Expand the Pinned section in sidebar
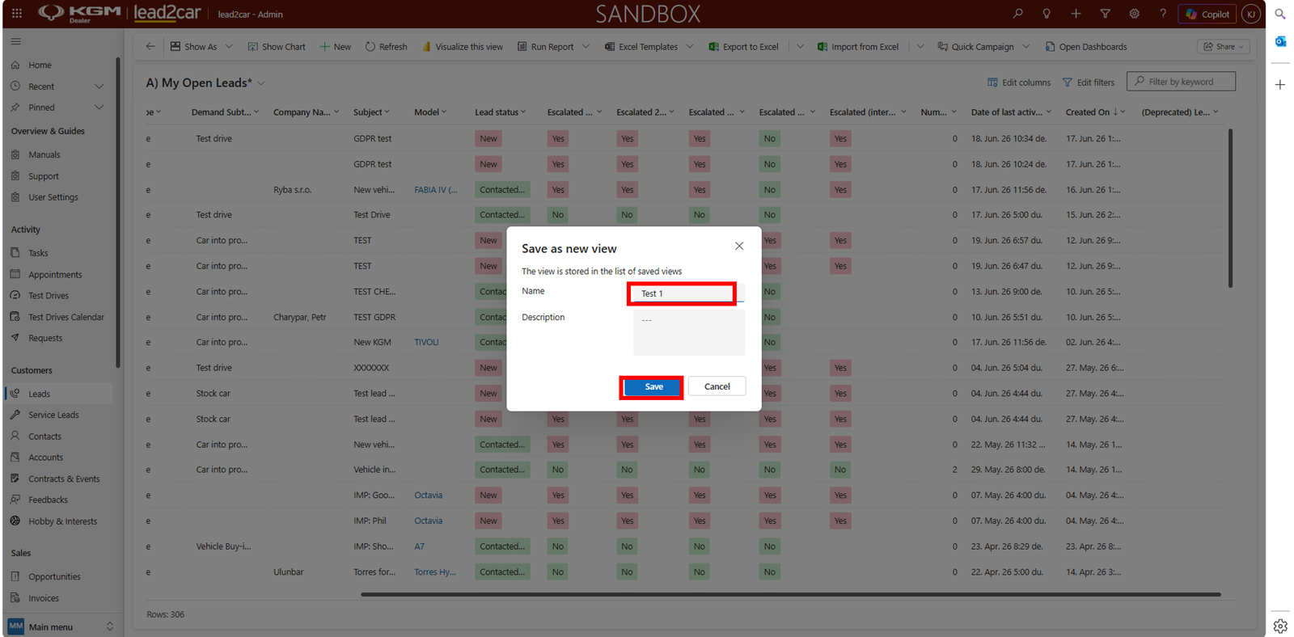 (x=99, y=108)
